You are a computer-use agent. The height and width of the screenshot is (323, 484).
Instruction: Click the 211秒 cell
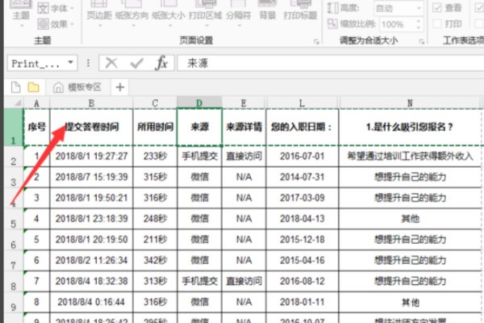click(155, 240)
